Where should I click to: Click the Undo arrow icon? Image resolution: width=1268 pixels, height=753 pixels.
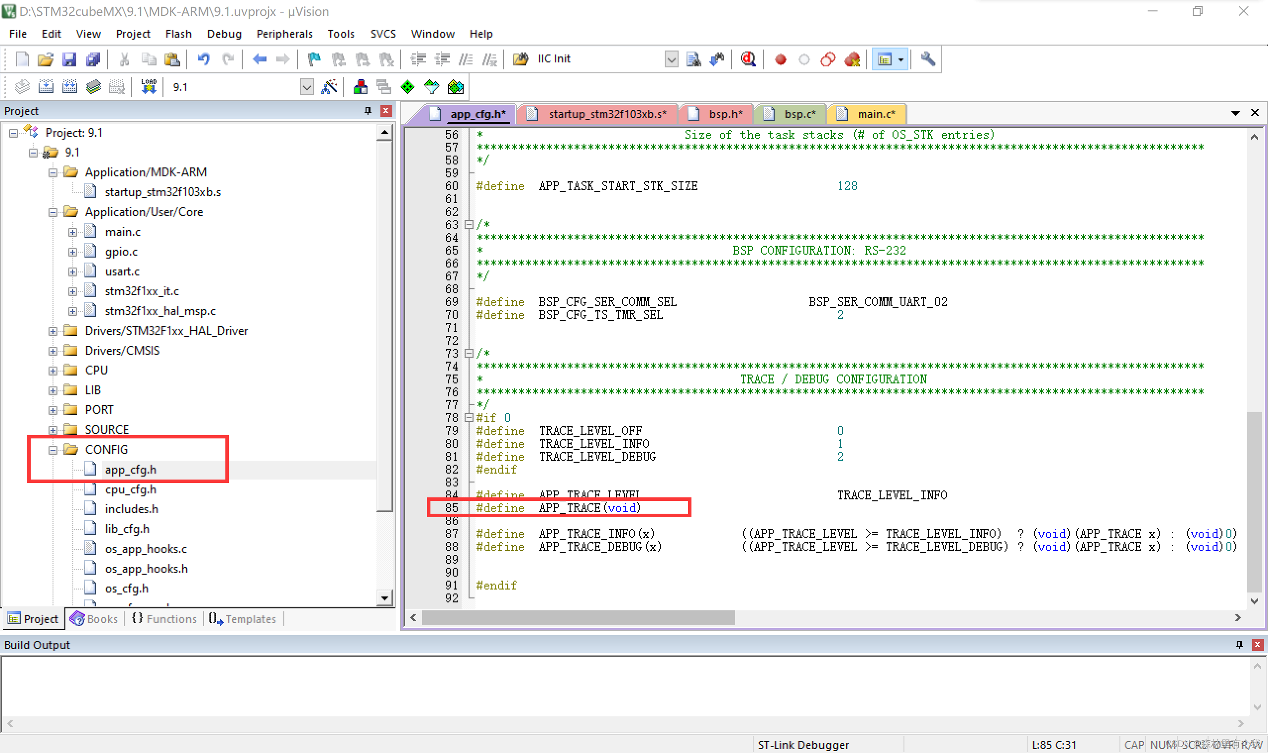click(204, 59)
